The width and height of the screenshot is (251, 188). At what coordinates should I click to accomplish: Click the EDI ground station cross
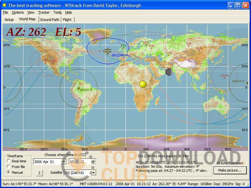point(123,48)
